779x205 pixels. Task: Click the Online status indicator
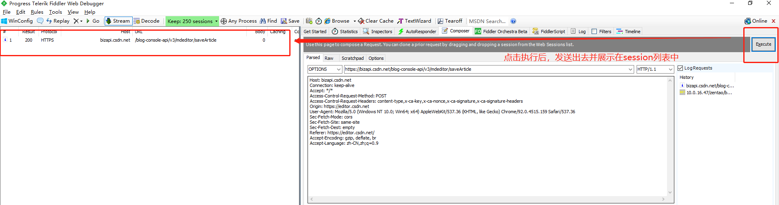(756, 21)
